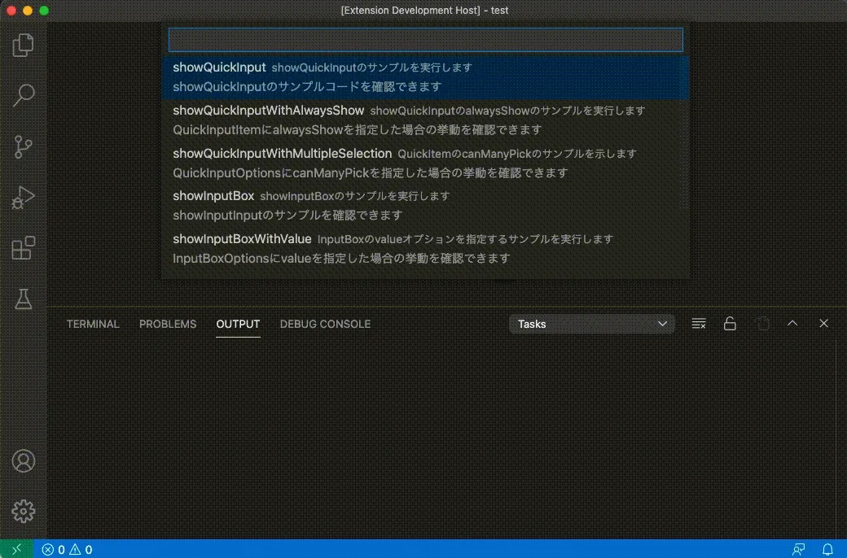Open the Extensions view

[x=23, y=248]
